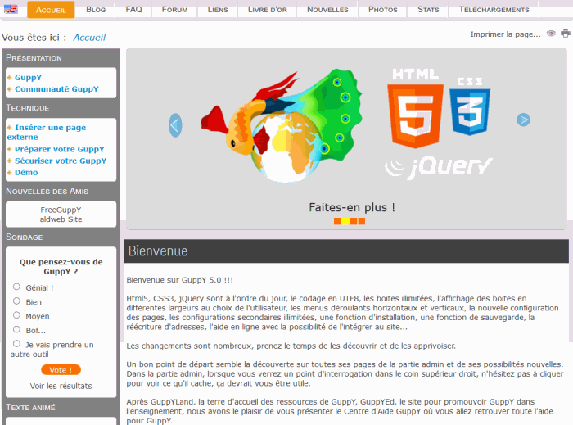Screen dimensions: 573x425
Task: Click the poll question Que pensez-vous de GuppY
Action: pos(61,266)
